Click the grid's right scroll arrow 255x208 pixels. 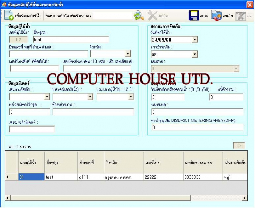245,198
